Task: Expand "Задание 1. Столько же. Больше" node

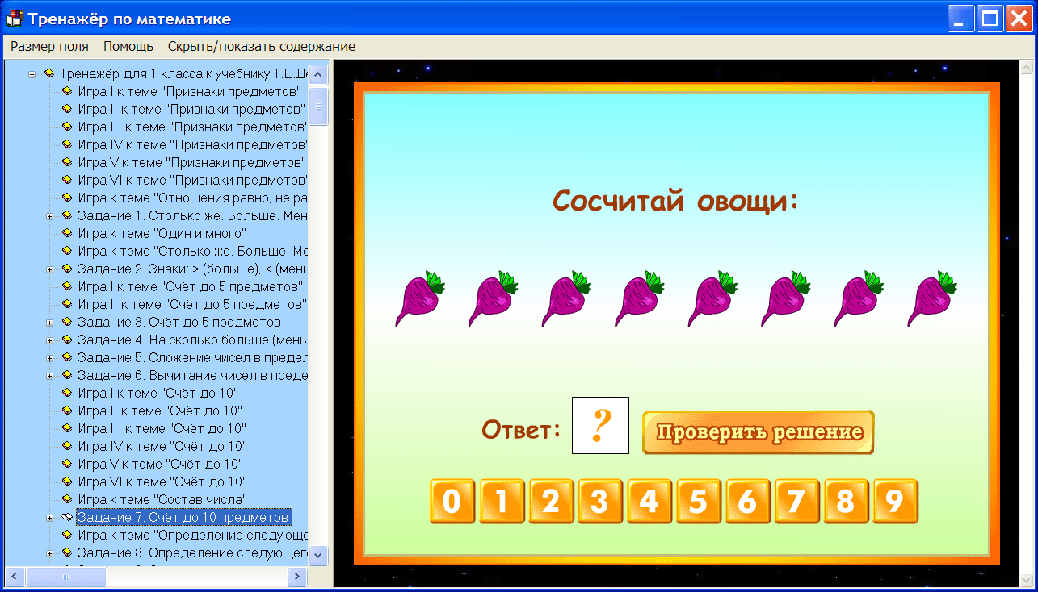Action: point(50,215)
